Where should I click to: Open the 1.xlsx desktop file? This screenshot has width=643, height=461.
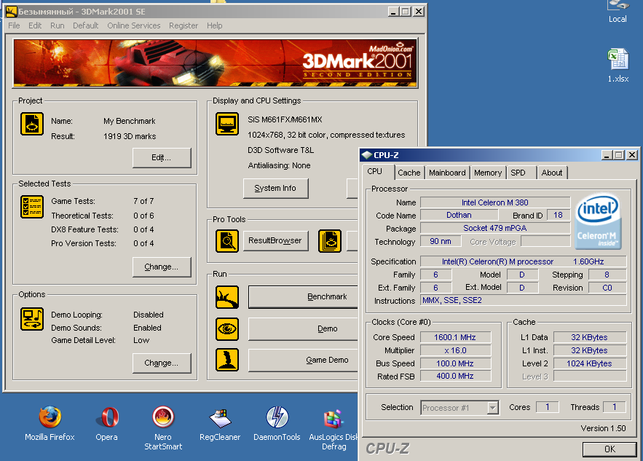coord(618,66)
